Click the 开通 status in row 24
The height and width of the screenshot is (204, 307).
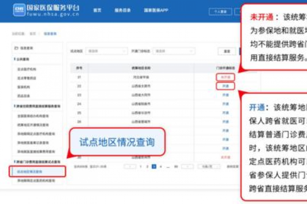pos(225,104)
